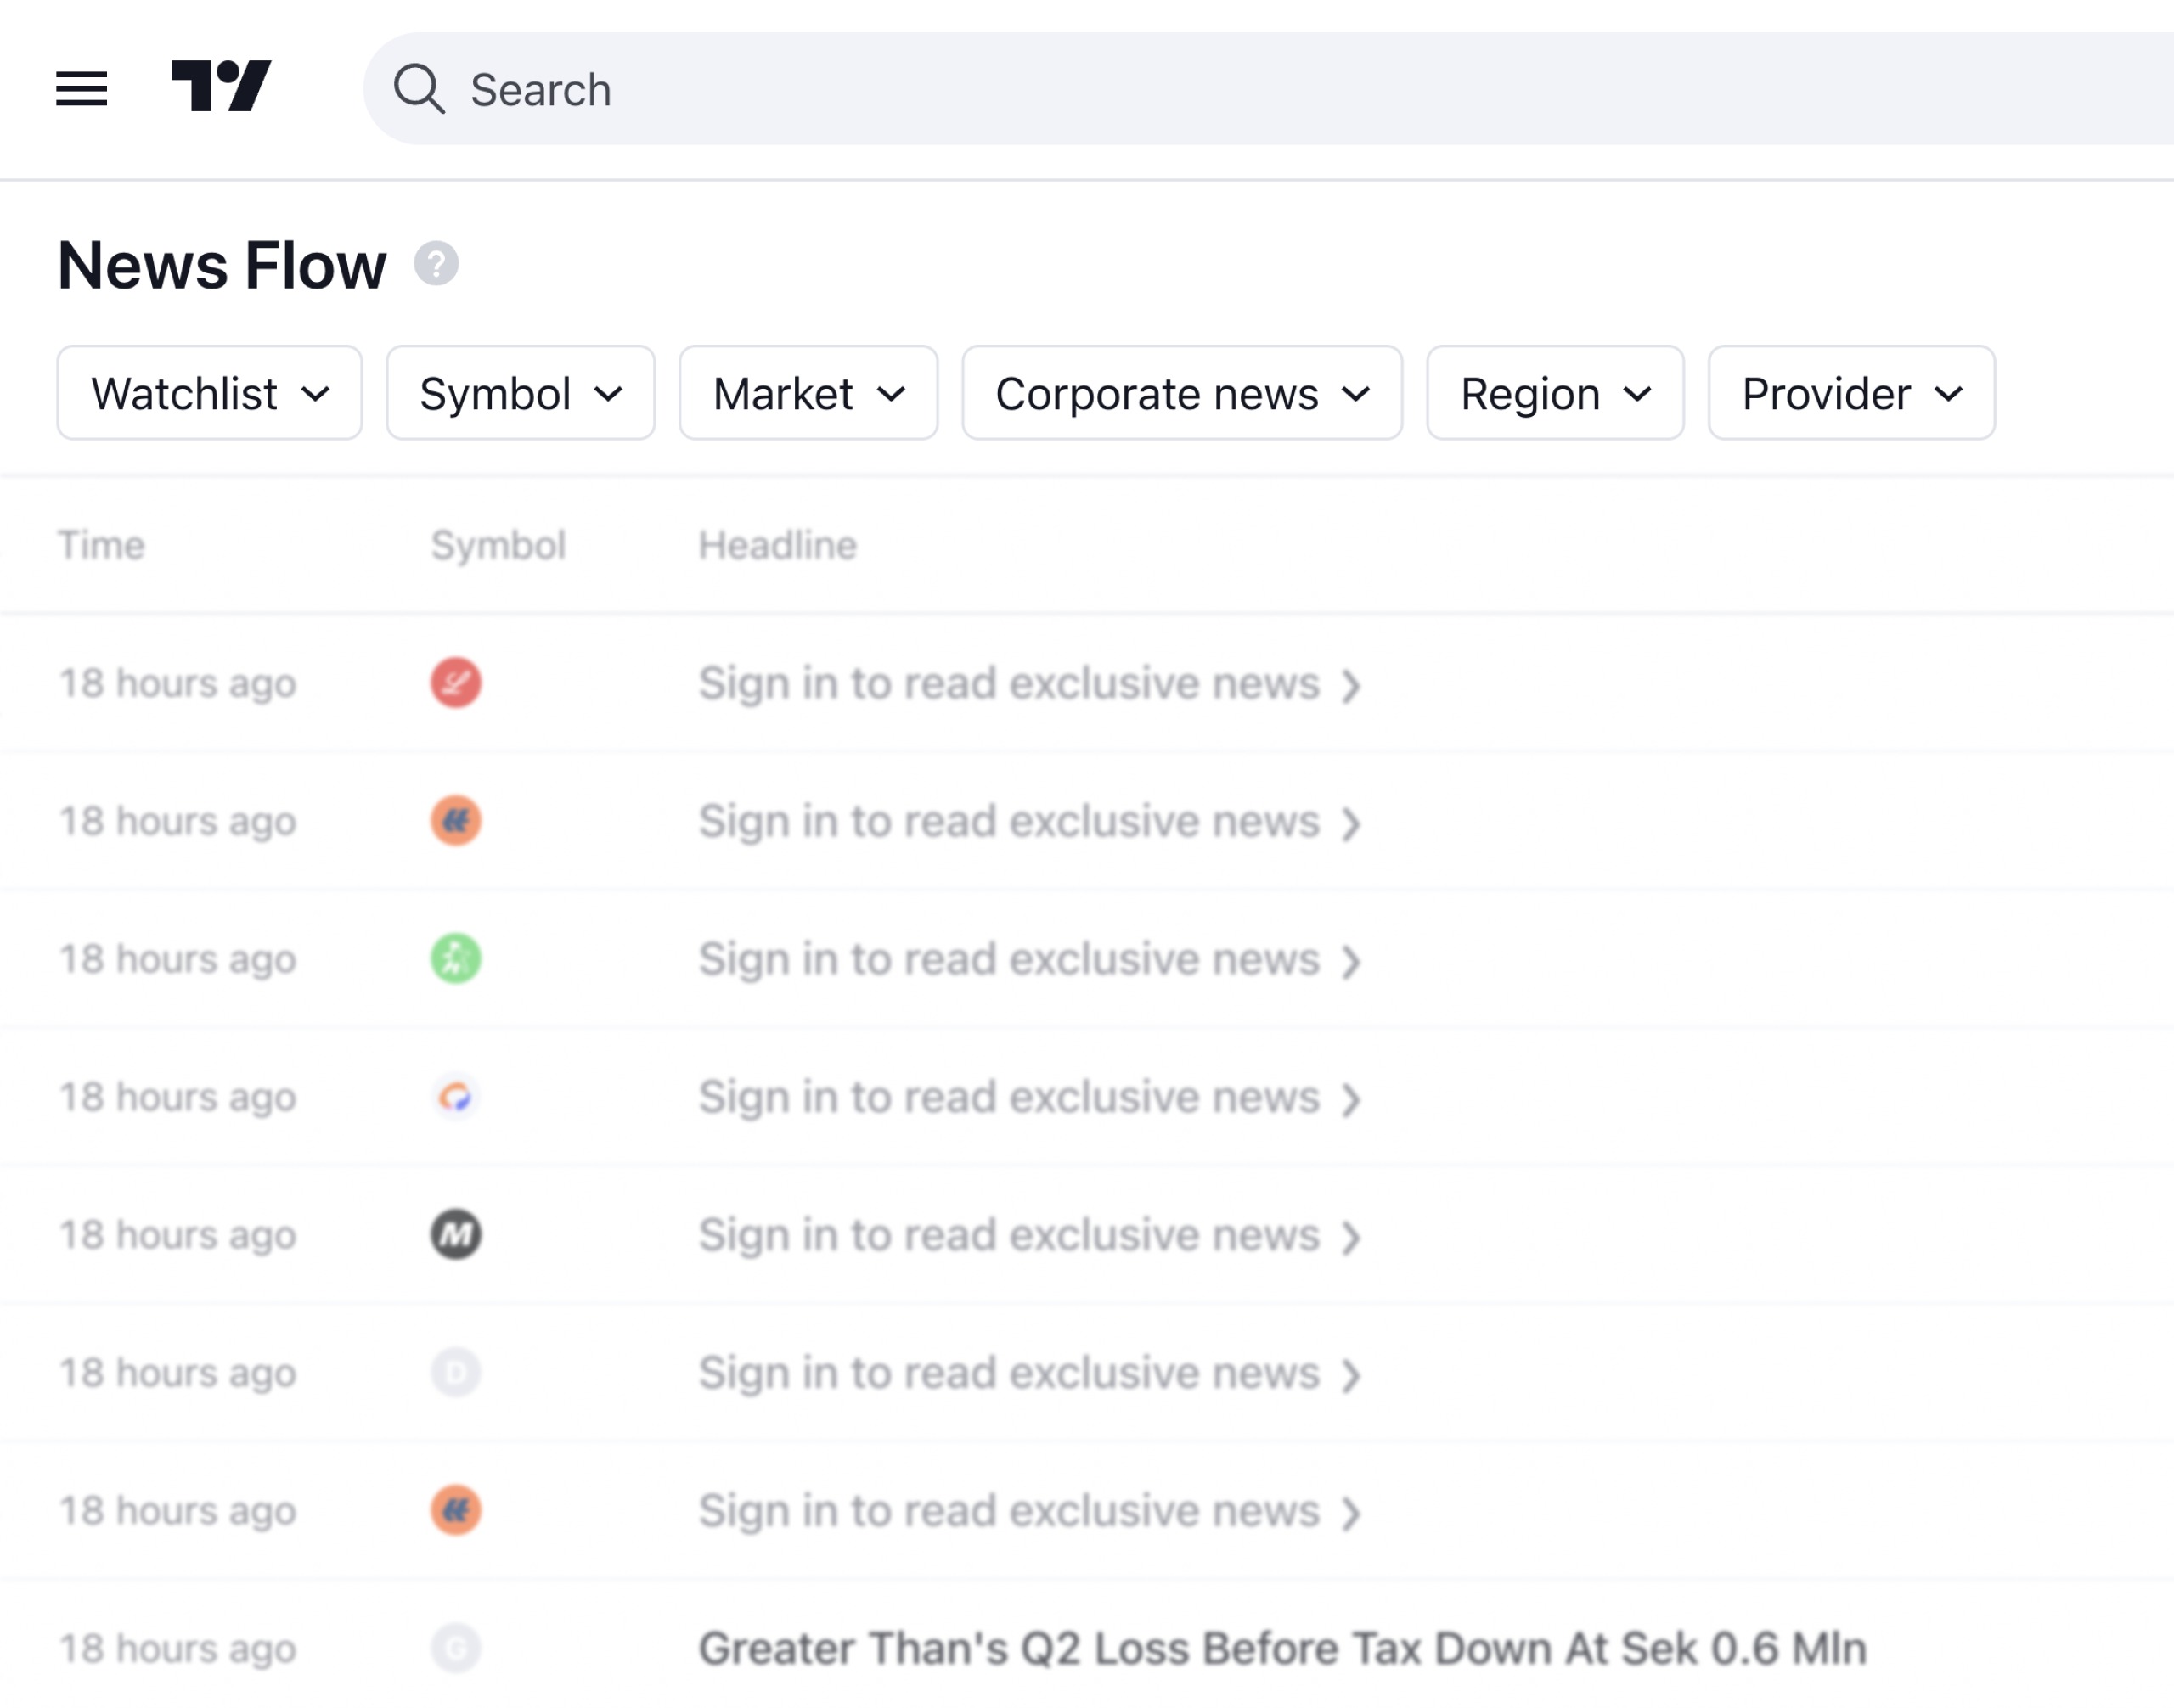Viewport: 2174px width, 1708px height.
Task: Click the red symbol icon in first news row
Action: coord(456,684)
